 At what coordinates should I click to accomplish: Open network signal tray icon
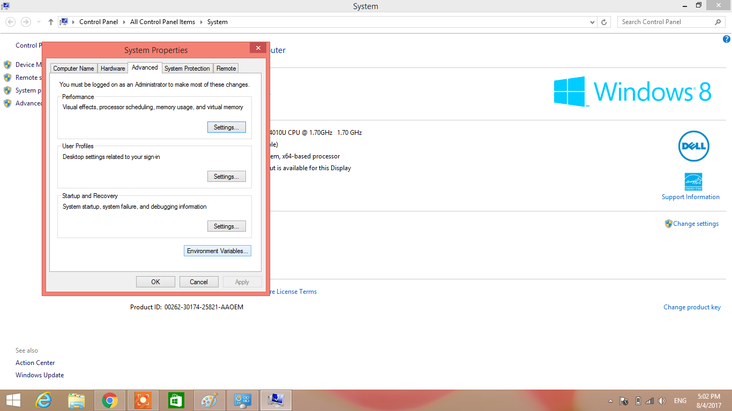pyautogui.click(x=649, y=401)
